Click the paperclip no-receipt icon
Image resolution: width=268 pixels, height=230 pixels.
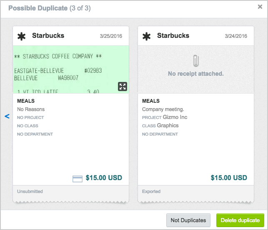point(196,61)
